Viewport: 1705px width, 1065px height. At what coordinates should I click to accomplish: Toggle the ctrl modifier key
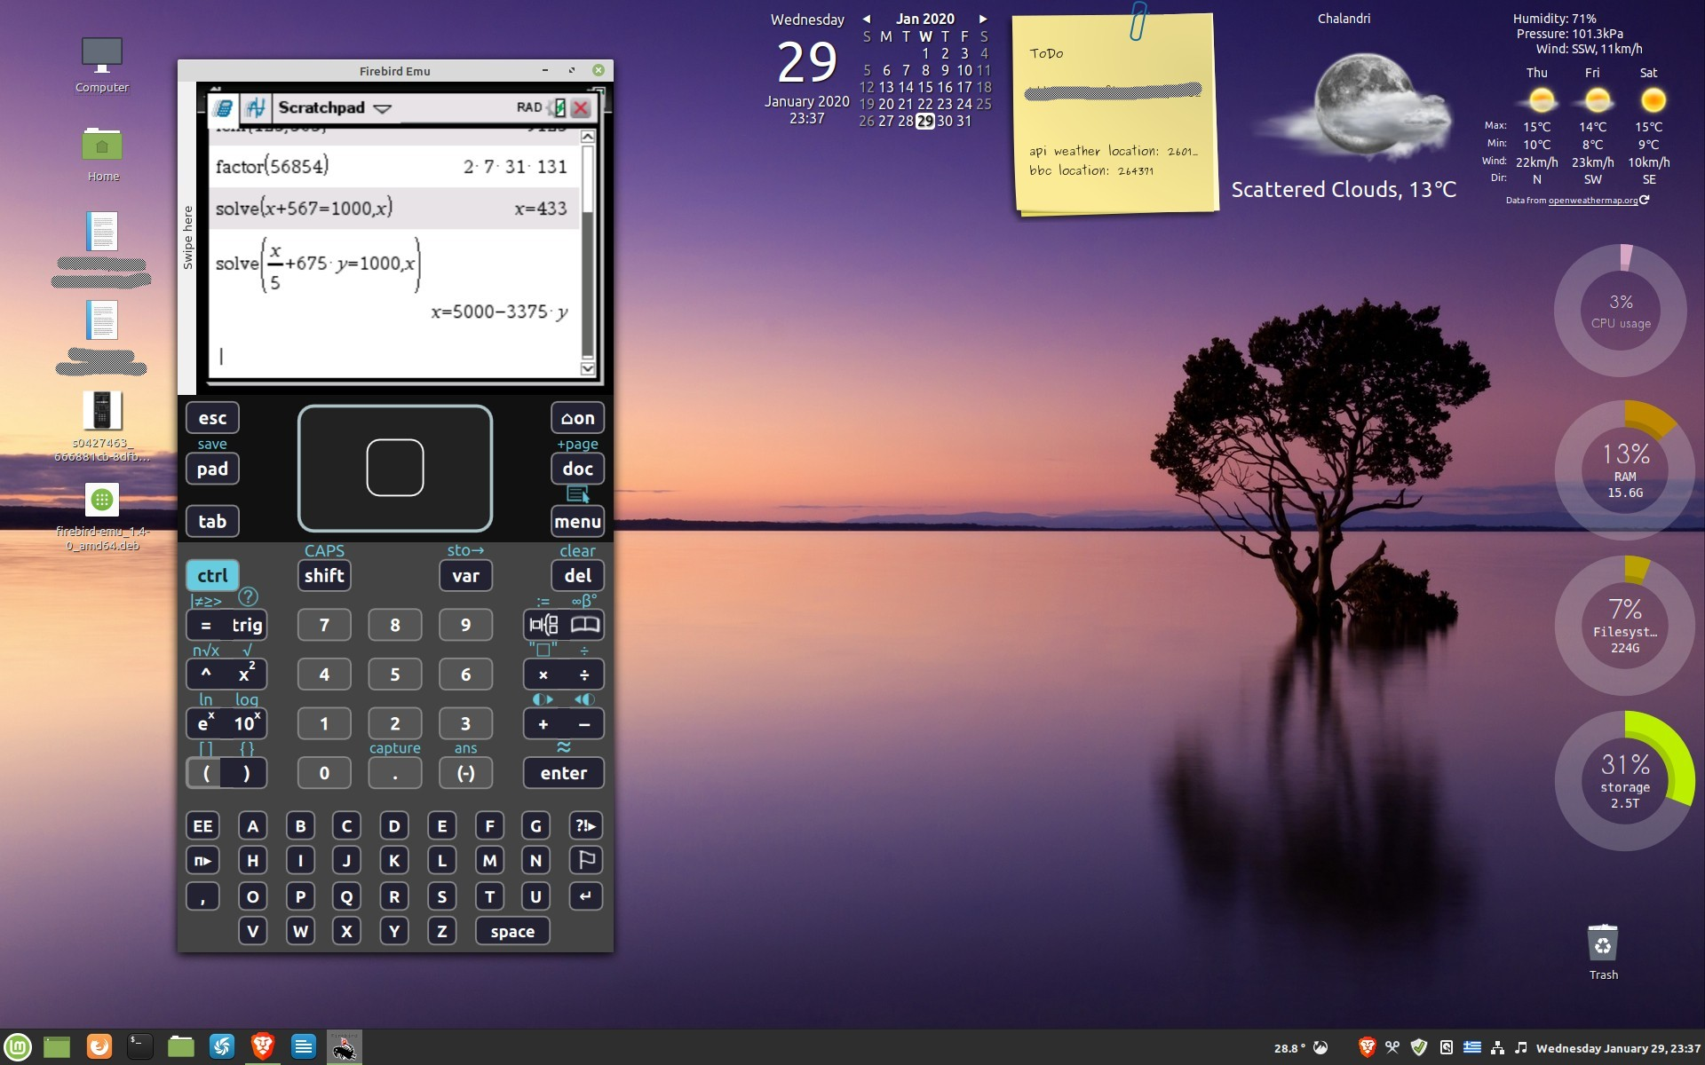point(212,575)
